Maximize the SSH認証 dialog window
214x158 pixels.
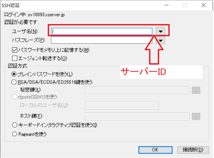[185, 5]
